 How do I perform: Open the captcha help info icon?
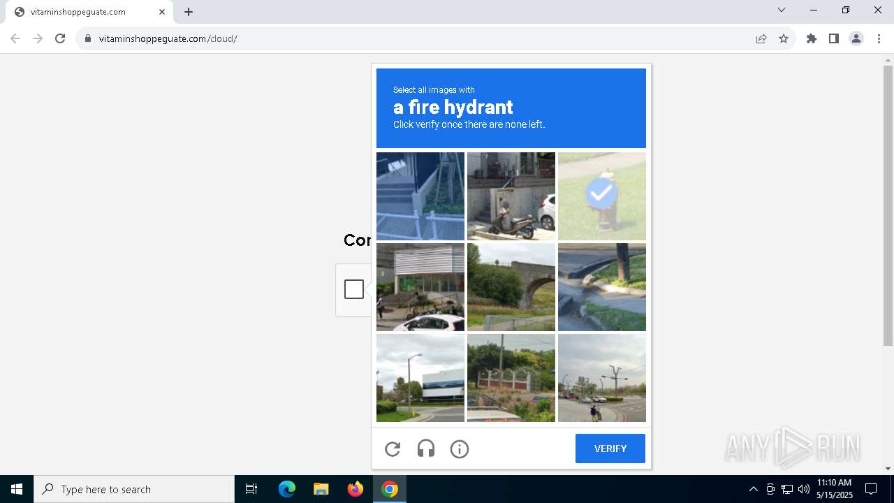tap(460, 449)
